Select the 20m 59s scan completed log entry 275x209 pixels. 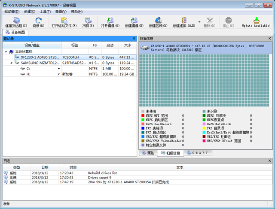[x=137, y=182]
